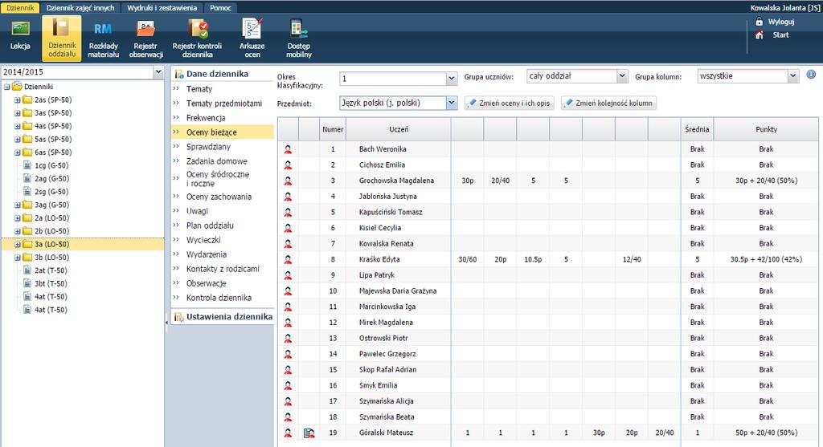Image resolution: width=823 pixels, height=447 pixels.
Task: Open Kontakty z rodzicami section
Action: tap(223, 269)
